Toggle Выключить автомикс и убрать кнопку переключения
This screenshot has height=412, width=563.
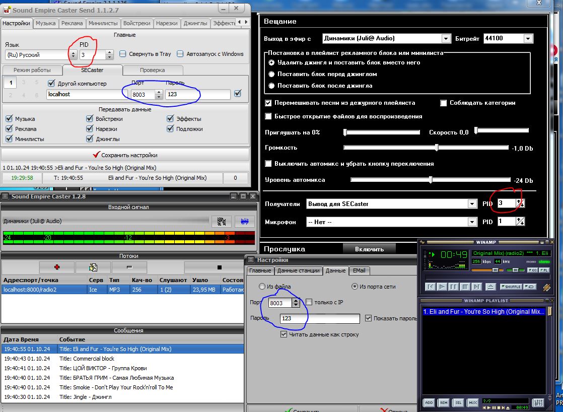coord(268,164)
